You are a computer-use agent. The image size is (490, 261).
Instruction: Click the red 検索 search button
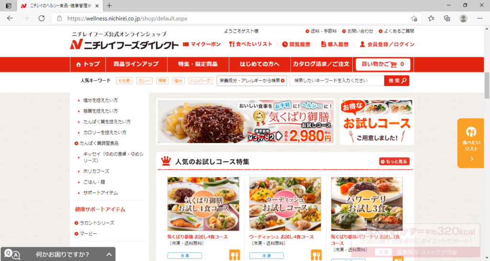(397, 81)
